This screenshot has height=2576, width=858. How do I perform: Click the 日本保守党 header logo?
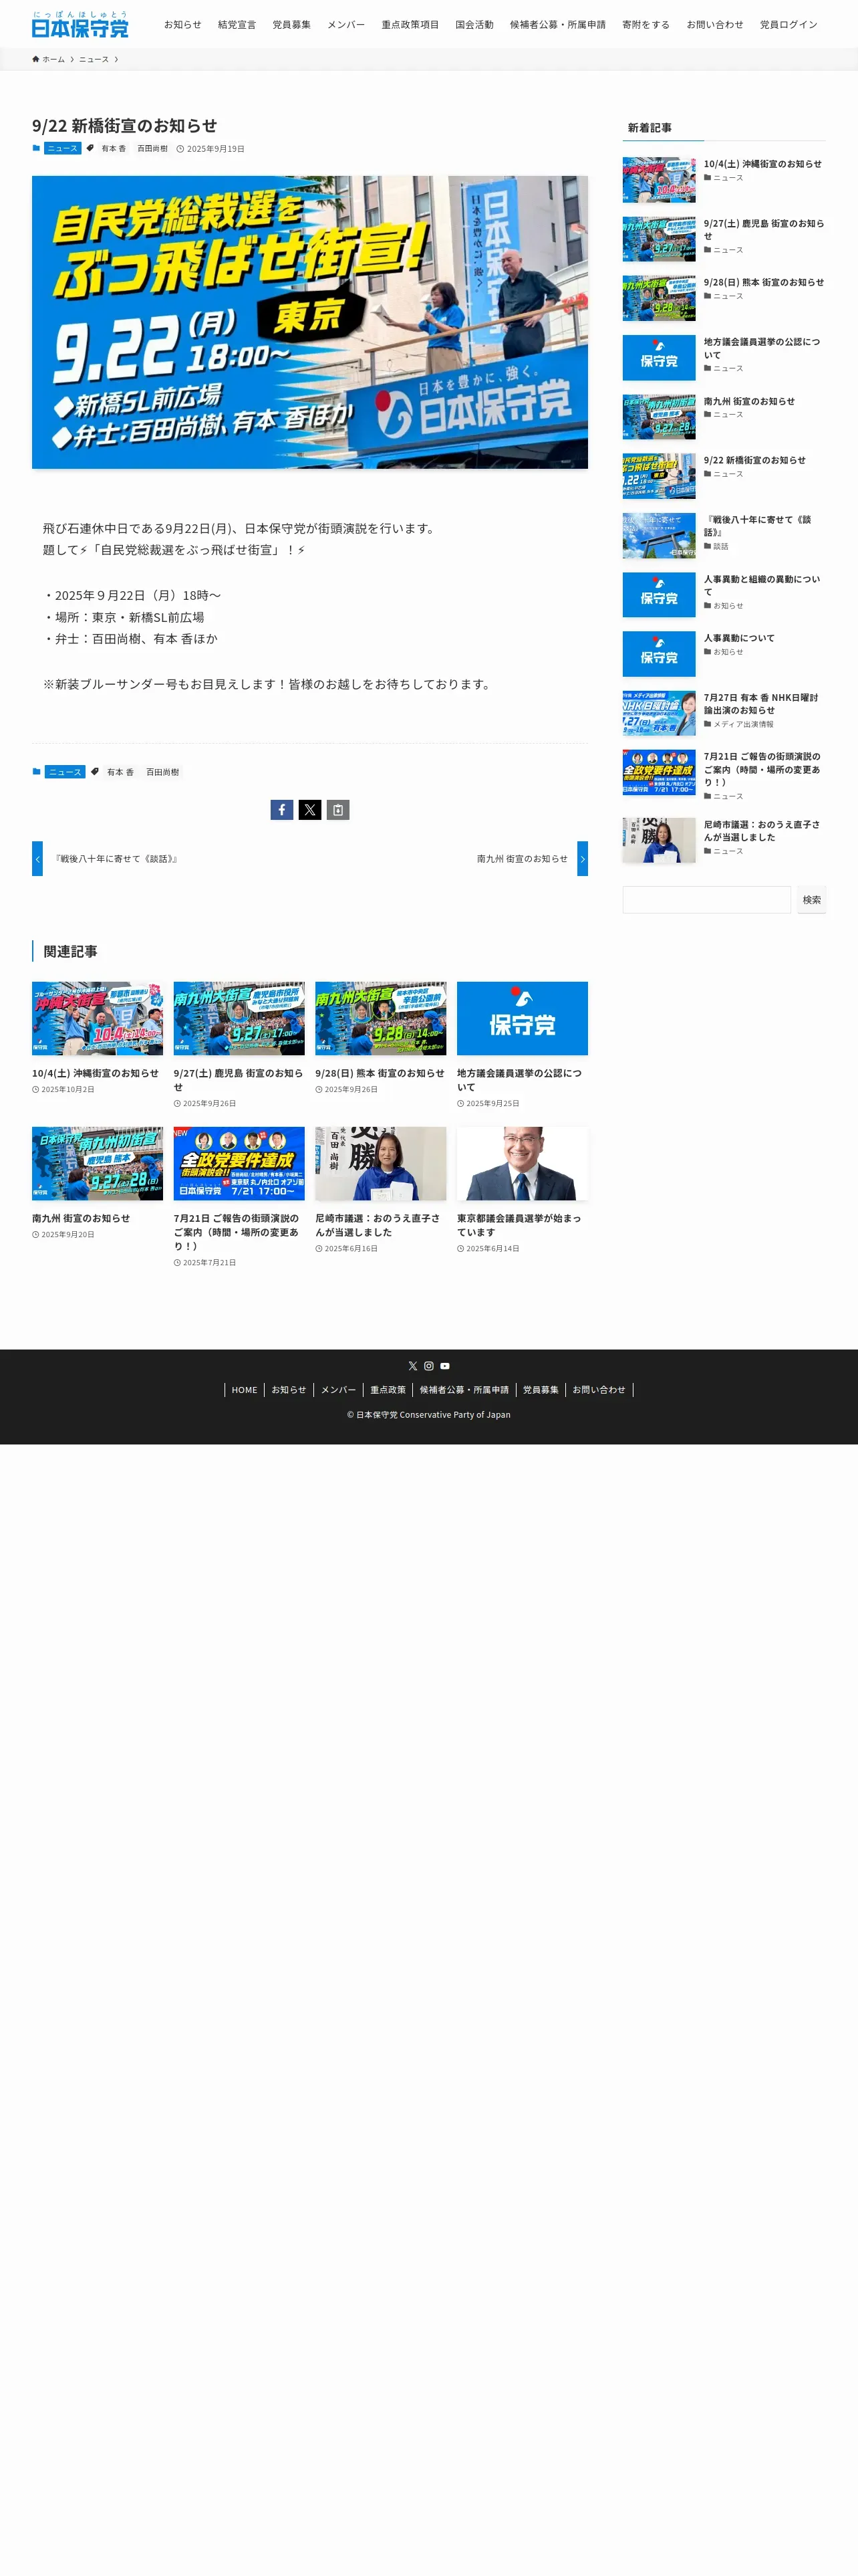[80, 24]
